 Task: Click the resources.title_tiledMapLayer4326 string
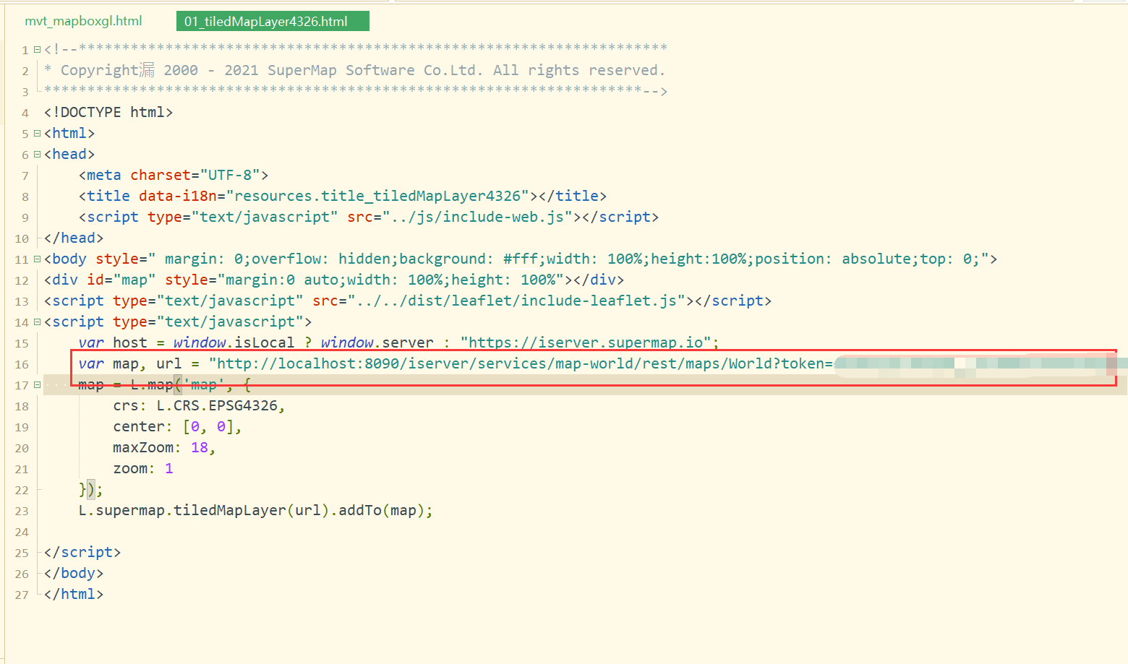pyautogui.click(x=377, y=196)
